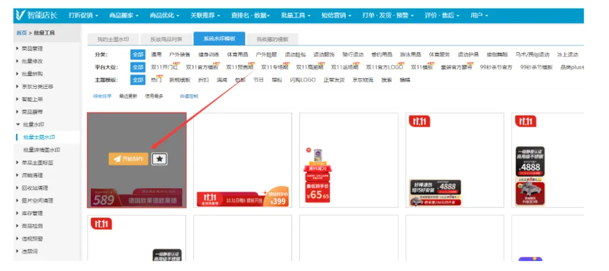Go to 首页 in the breadcrumb
This screenshot has height=271, width=609.
[x=21, y=33]
